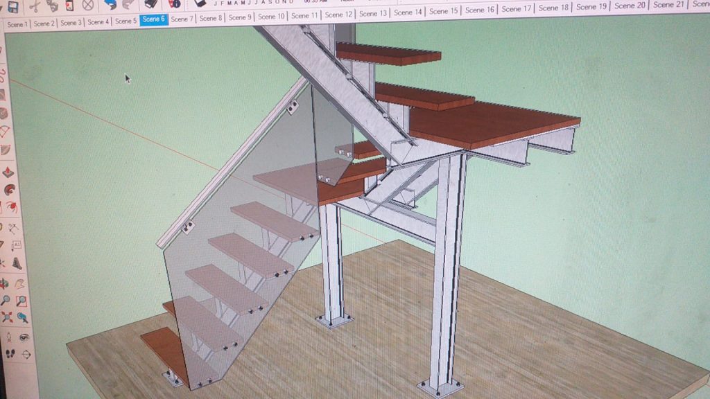Jump to the Scene 21 tab

click(x=668, y=5)
